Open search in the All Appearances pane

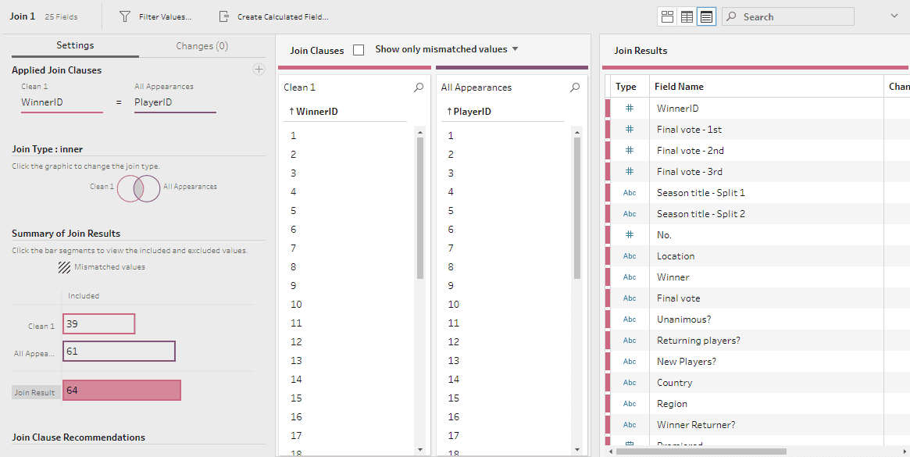click(574, 87)
